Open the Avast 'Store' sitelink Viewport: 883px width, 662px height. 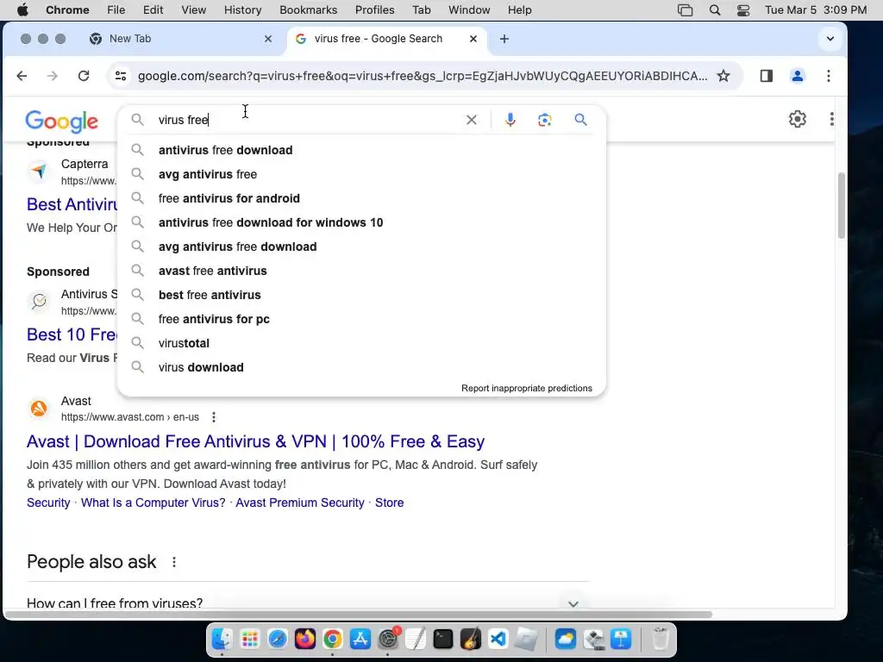(389, 503)
